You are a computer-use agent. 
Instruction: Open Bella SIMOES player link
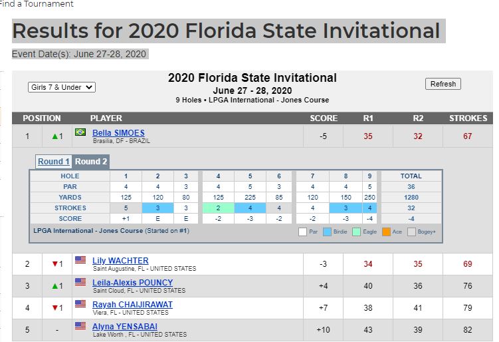[118, 133]
